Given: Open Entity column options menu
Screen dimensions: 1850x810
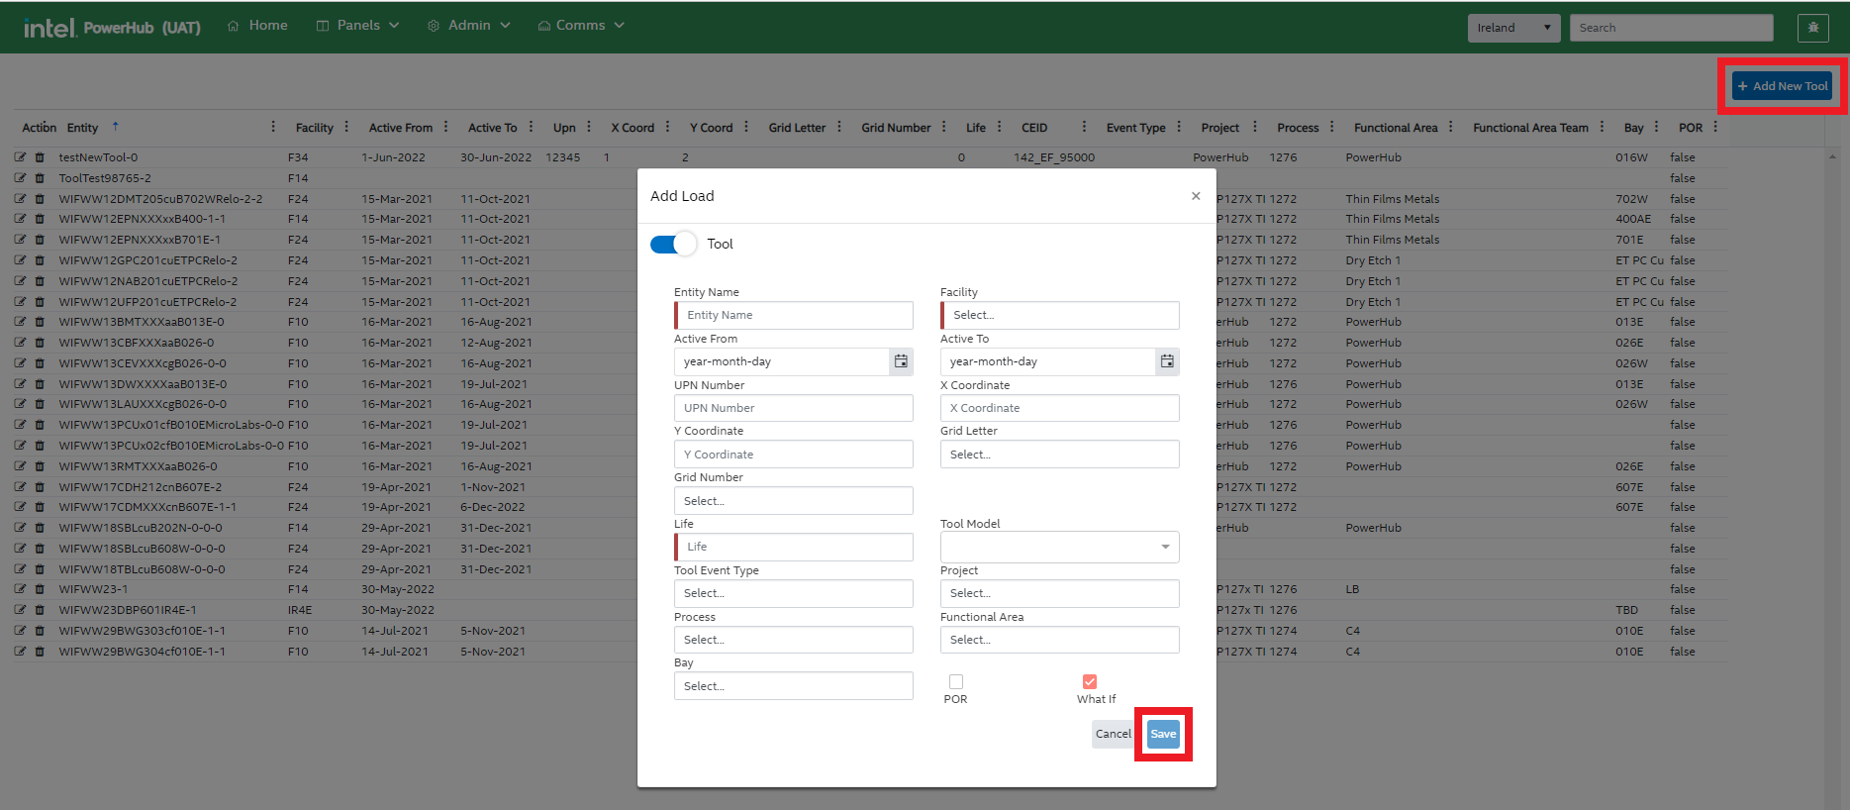Looking at the screenshot, I should 273,127.
